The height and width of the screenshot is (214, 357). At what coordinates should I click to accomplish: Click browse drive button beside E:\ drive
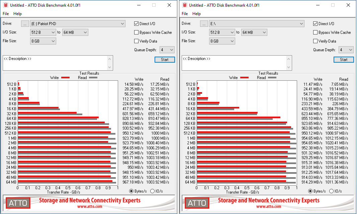point(204,24)
